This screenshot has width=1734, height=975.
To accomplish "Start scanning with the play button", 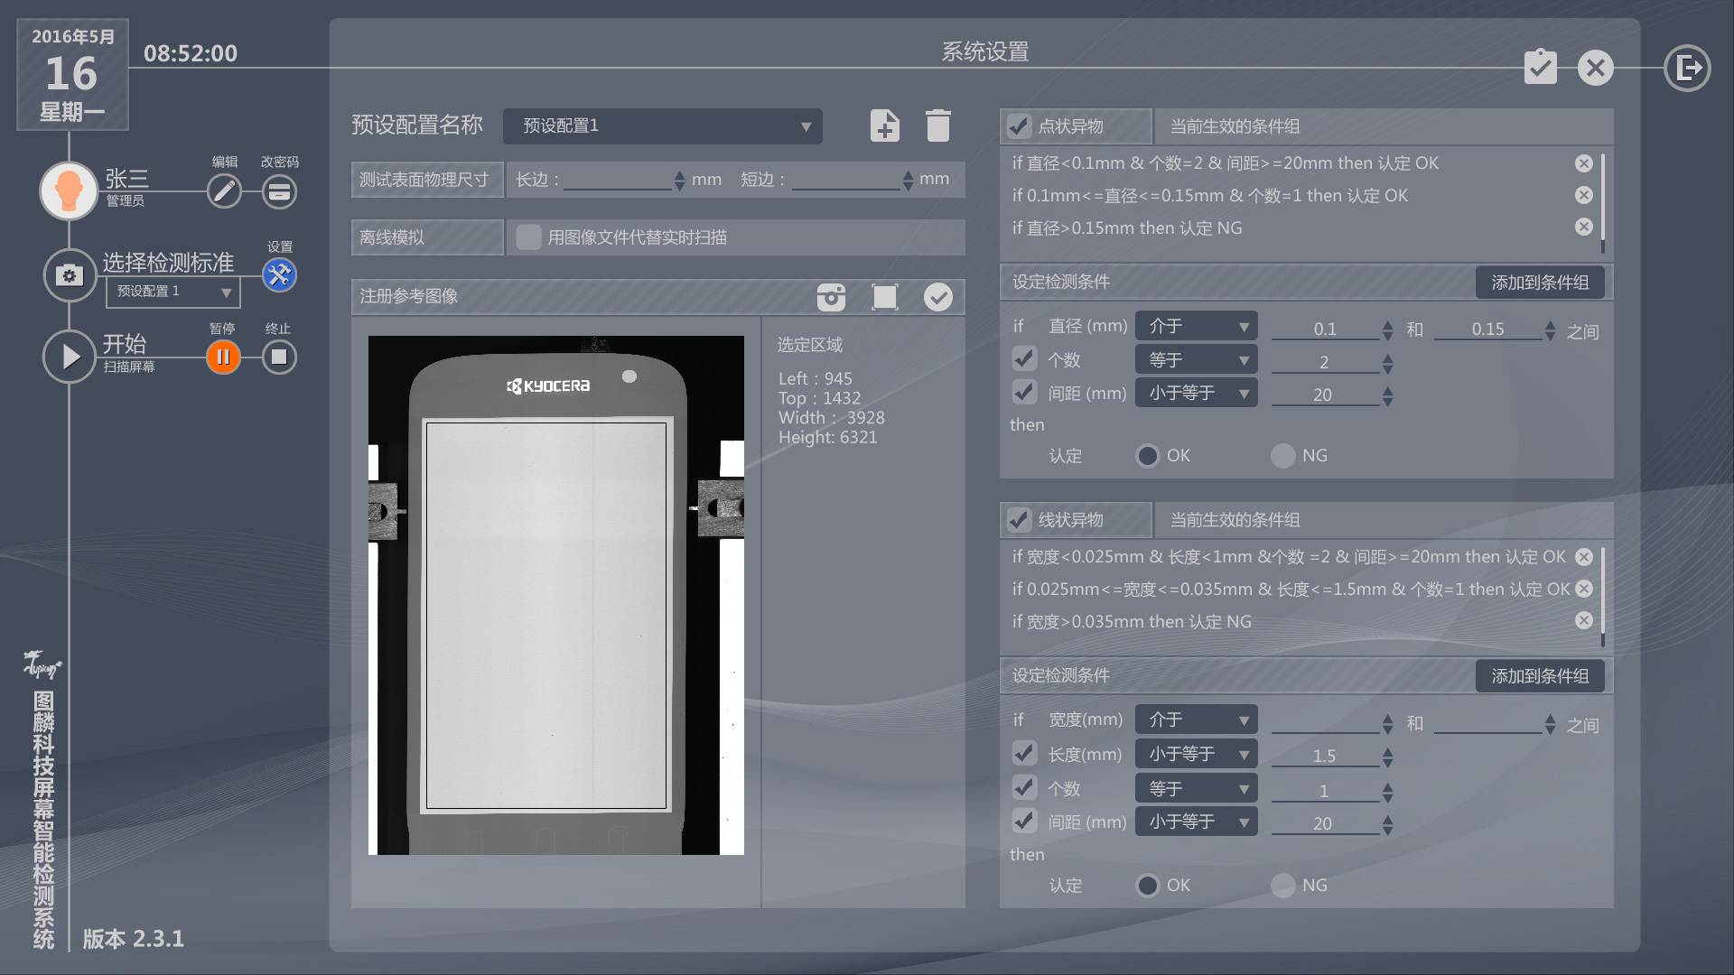I will [70, 357].
